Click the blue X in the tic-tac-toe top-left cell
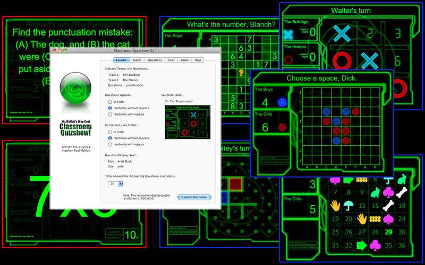This screenshot has width=425, height=265. [x=342, y=33]
